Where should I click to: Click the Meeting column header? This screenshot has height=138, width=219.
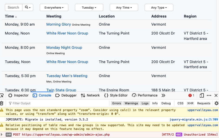click(x=54, y=16)
